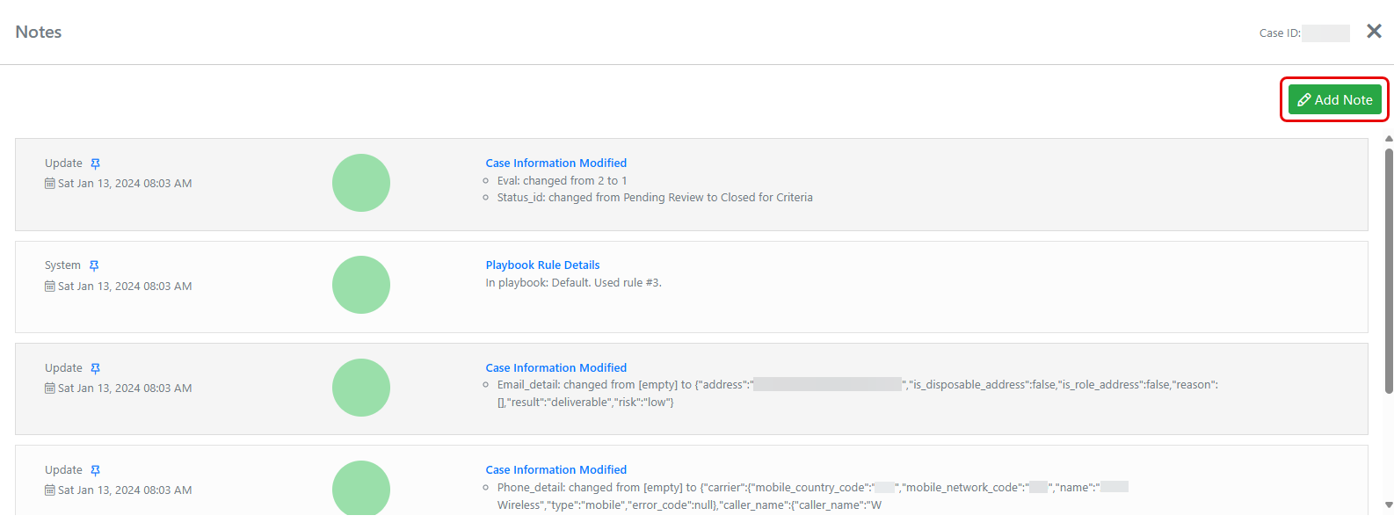Pin the Phone_detail update note
The width and height of the screenshot is (1394, 530).
coord(95,470)
